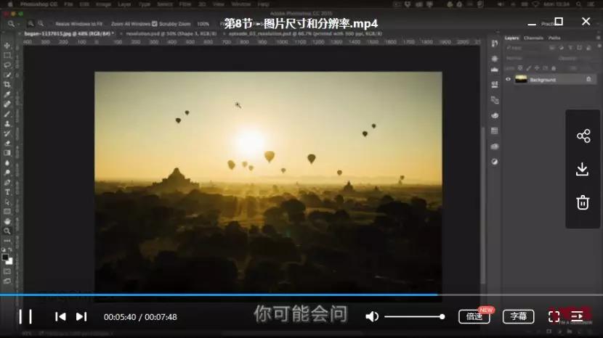The height and width of the screenshot is (338, 603).
Task: Select the History Brush tool
Action: coord(7,133)
